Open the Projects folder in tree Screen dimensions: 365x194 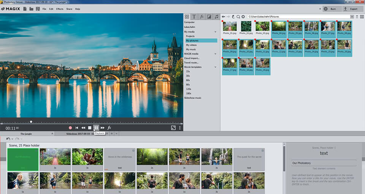190,36
